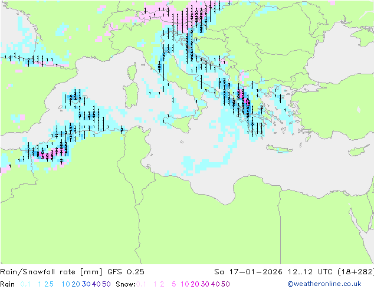Select snow legend value 0.1
Screen dimensions: 374x289
141,284
